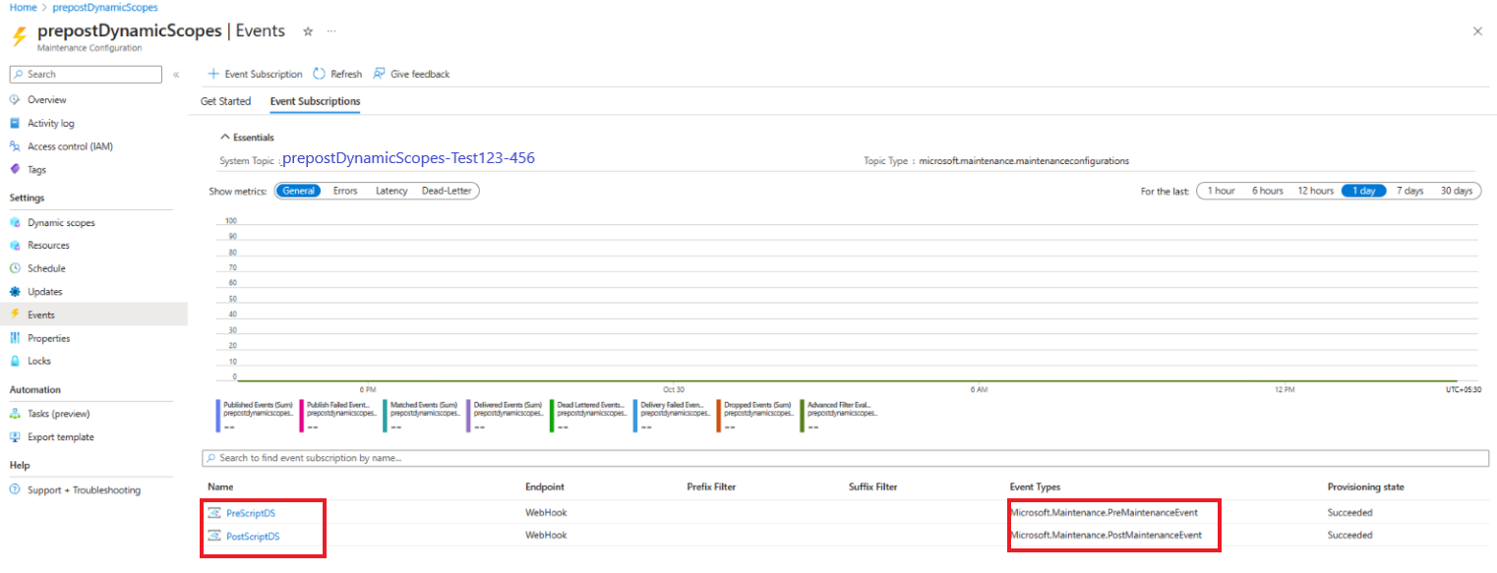
Task: Set time range to 12 hours
Action: pyautogui.click(x=1316, y=191)
